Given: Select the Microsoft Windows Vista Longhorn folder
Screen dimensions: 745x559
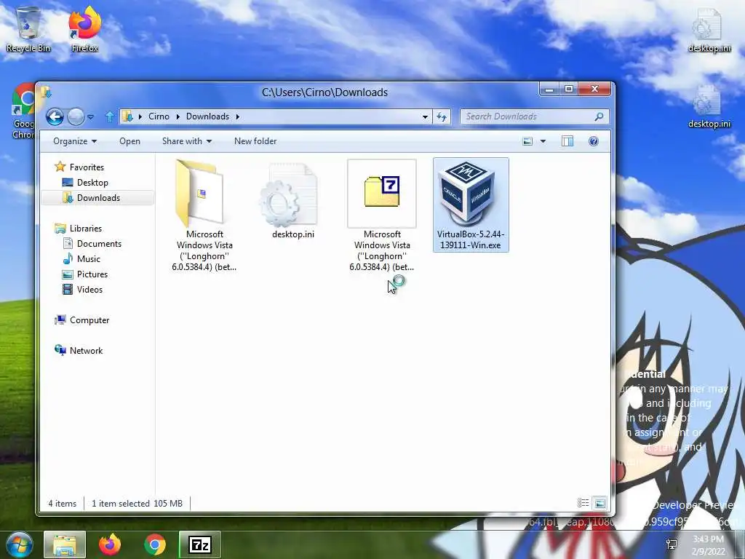Looking at the screenshot, I should click(204, 215).
